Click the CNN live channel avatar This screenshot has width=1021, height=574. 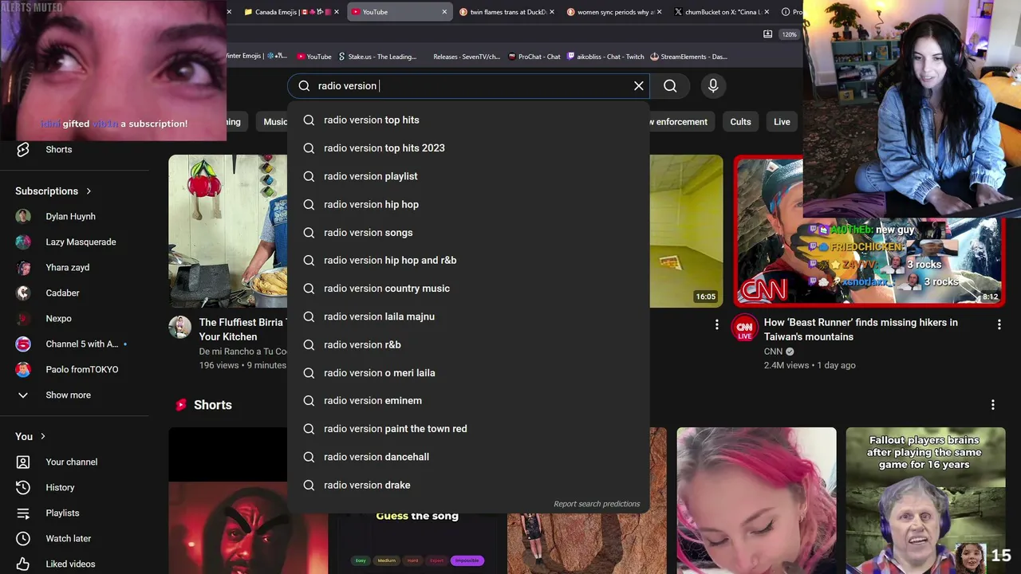[x=744, y=328]
